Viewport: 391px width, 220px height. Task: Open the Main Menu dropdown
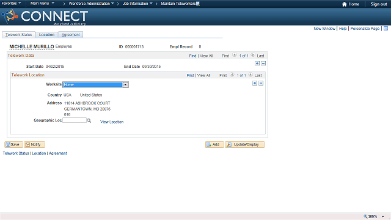(42, 3)
